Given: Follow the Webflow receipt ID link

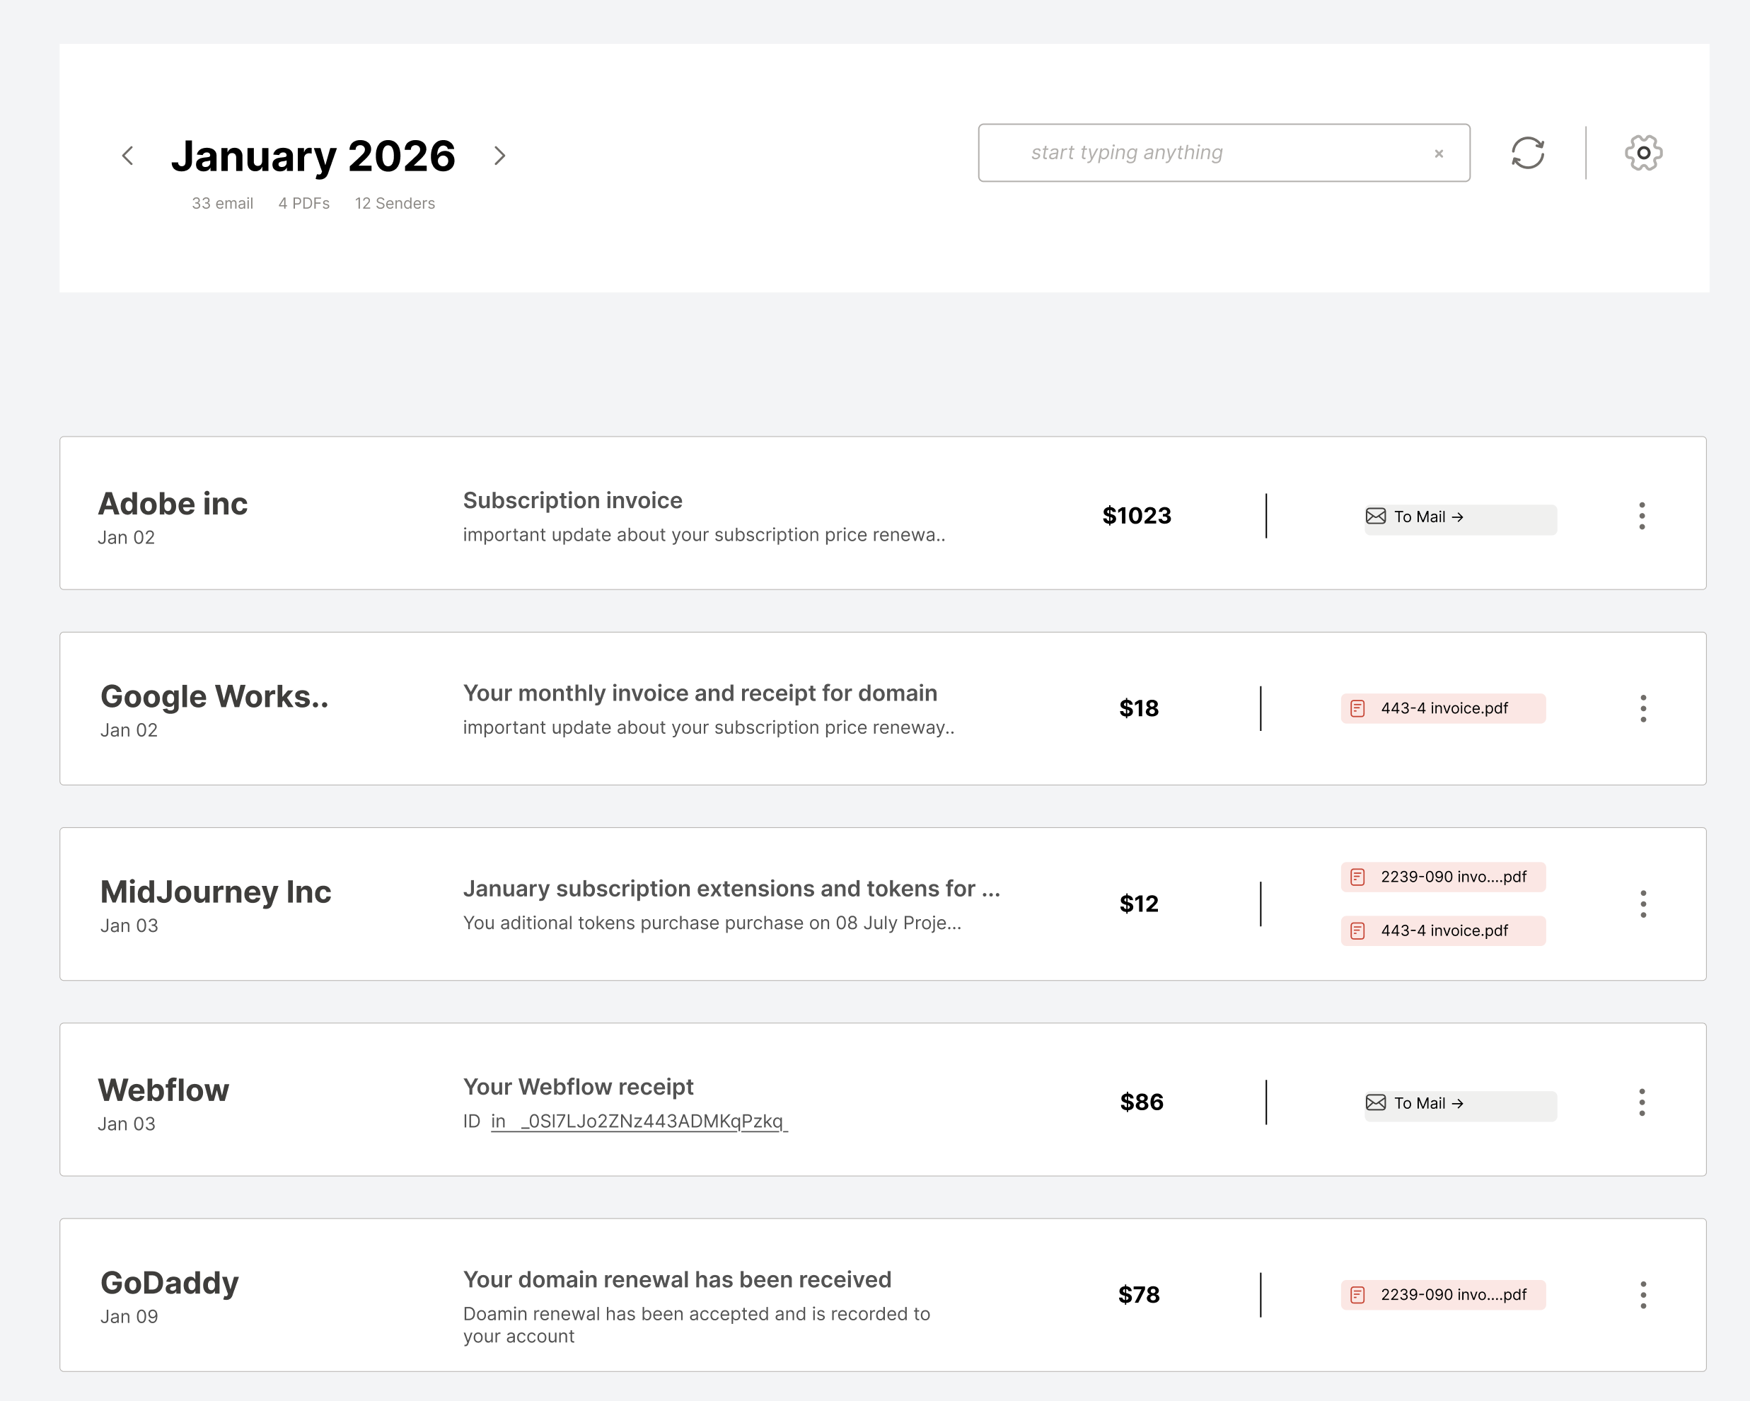Looking at the screenshot, I should (639, 1122).
